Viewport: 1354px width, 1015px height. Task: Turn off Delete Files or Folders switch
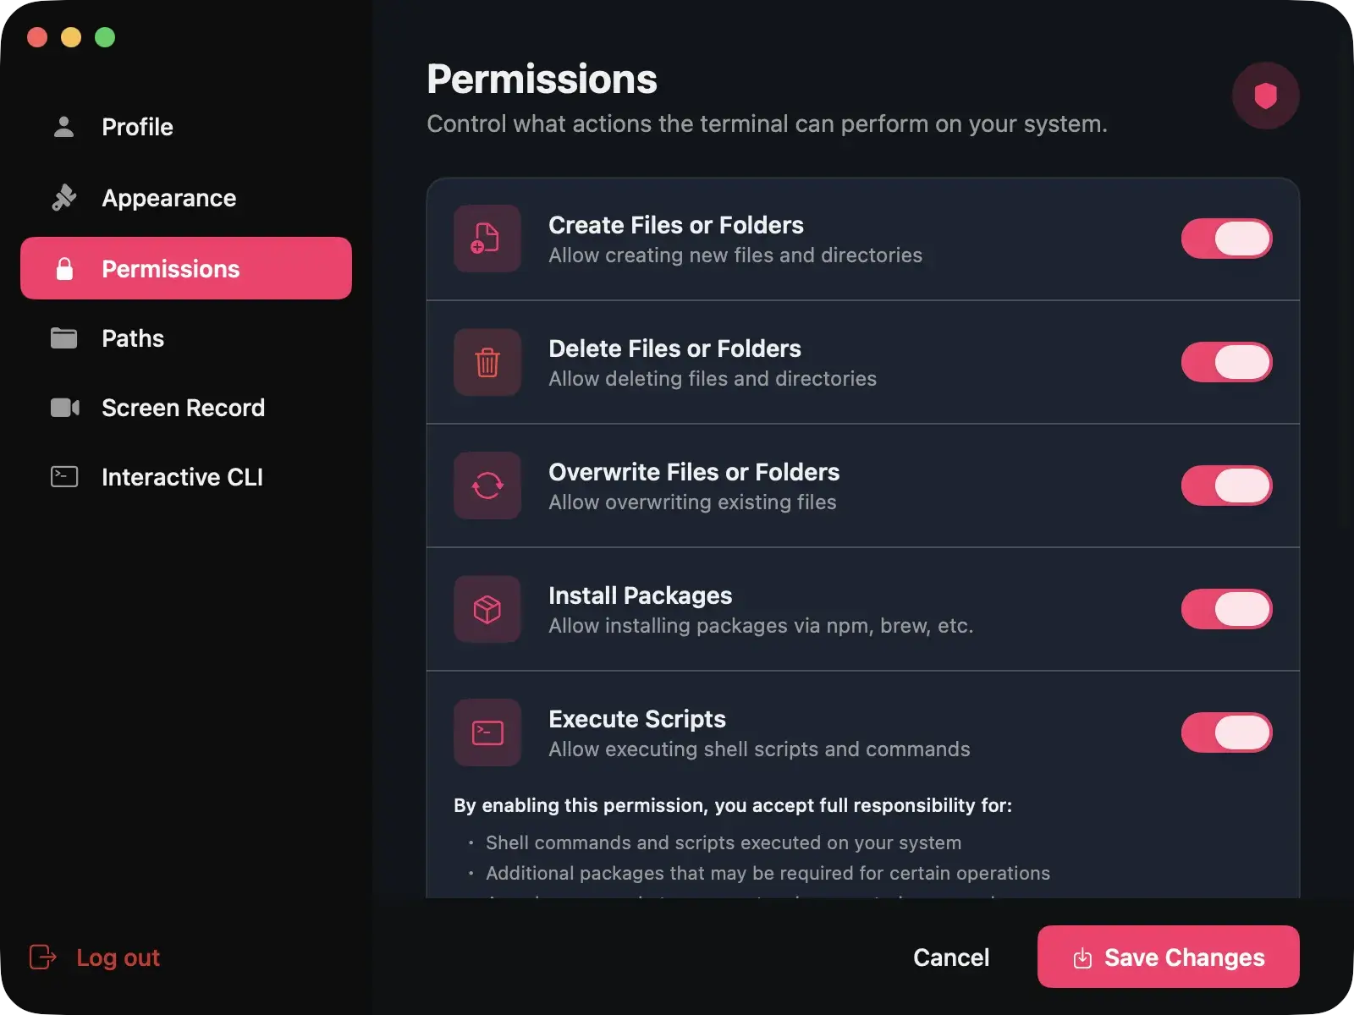[1226, 362]
